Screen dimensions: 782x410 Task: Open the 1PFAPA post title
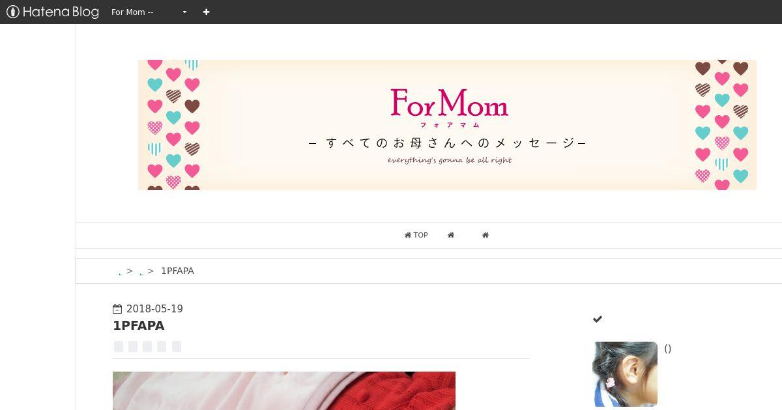pyautogui.click(x=138, y=325)
